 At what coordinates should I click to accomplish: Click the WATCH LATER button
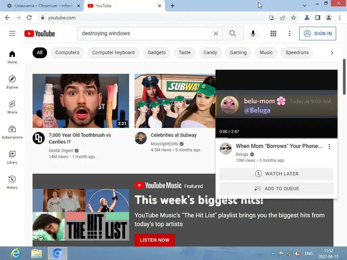coord(277,174)
